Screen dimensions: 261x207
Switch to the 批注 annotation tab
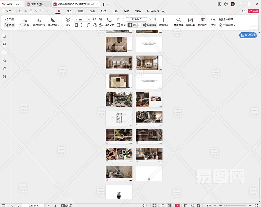(x=104, y=11)
